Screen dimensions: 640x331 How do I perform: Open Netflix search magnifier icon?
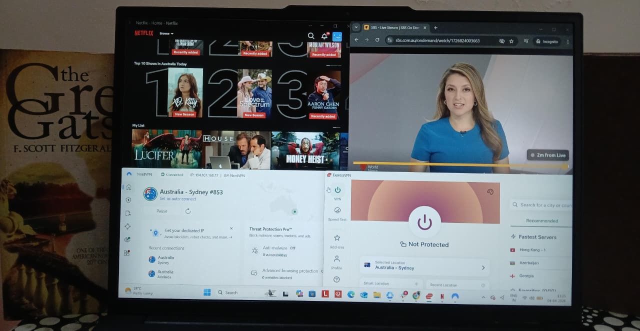tap(311, 36)
